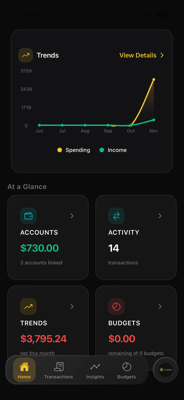Toggle the Income legend item
Screen dimensions: 184x400
113,150
